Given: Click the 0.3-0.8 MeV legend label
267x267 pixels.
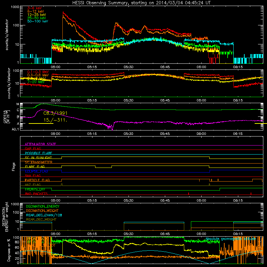Looking at the screenshot, I should (38, 75).
